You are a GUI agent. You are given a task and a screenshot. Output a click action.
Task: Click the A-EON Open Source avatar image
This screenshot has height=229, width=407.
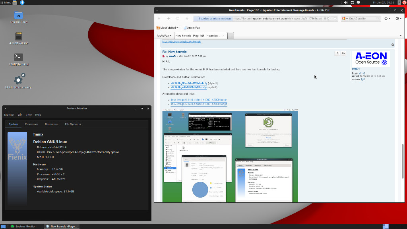(371, 59)
